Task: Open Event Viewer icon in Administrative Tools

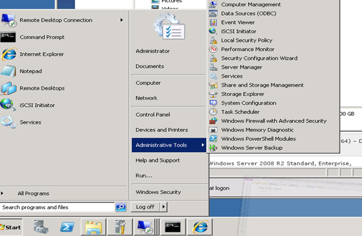Action: (213, 22)
